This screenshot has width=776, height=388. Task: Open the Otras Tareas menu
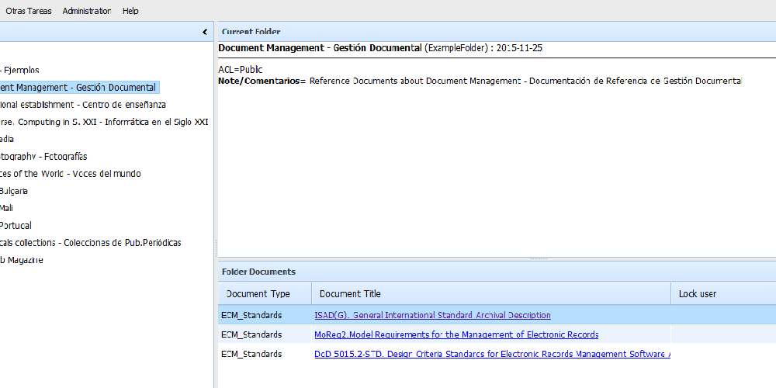[x=29, y=11]
